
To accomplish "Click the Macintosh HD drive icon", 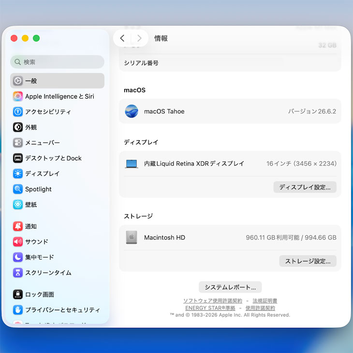I will [x=132, y=237].
